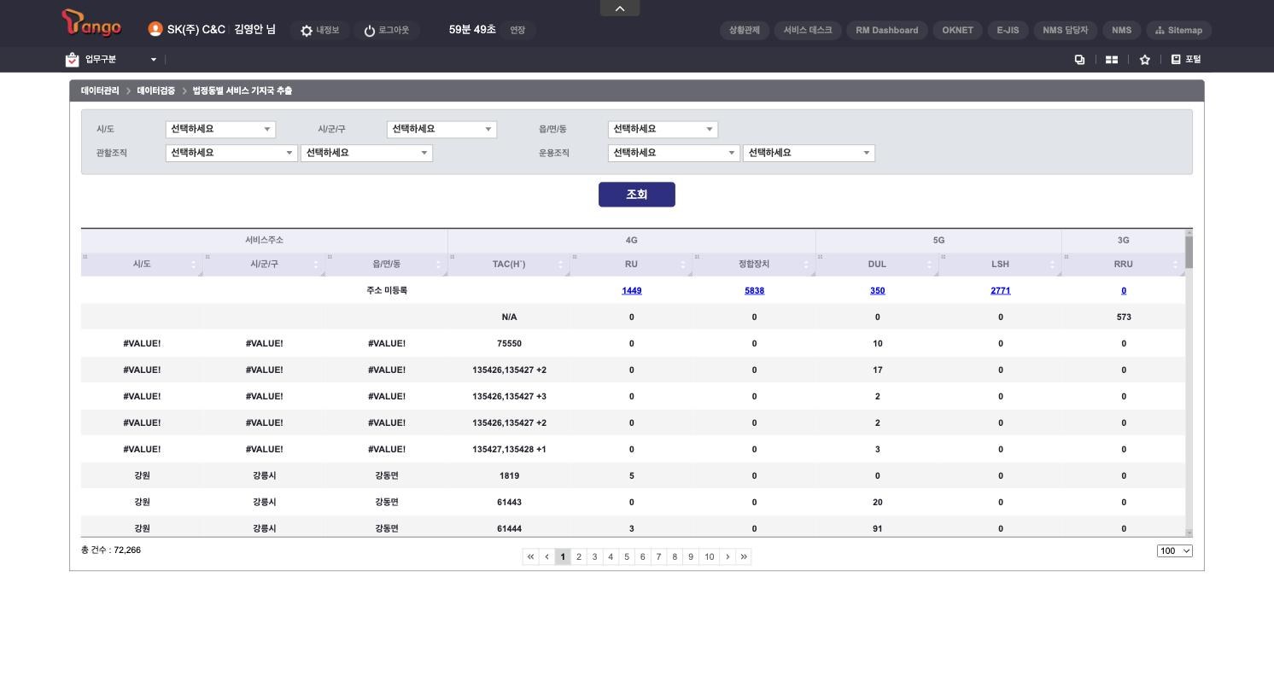The width and height of the screenshot is (1274, 693).
Task: Click the overlapping windows icon
Action: (1079, 60)
